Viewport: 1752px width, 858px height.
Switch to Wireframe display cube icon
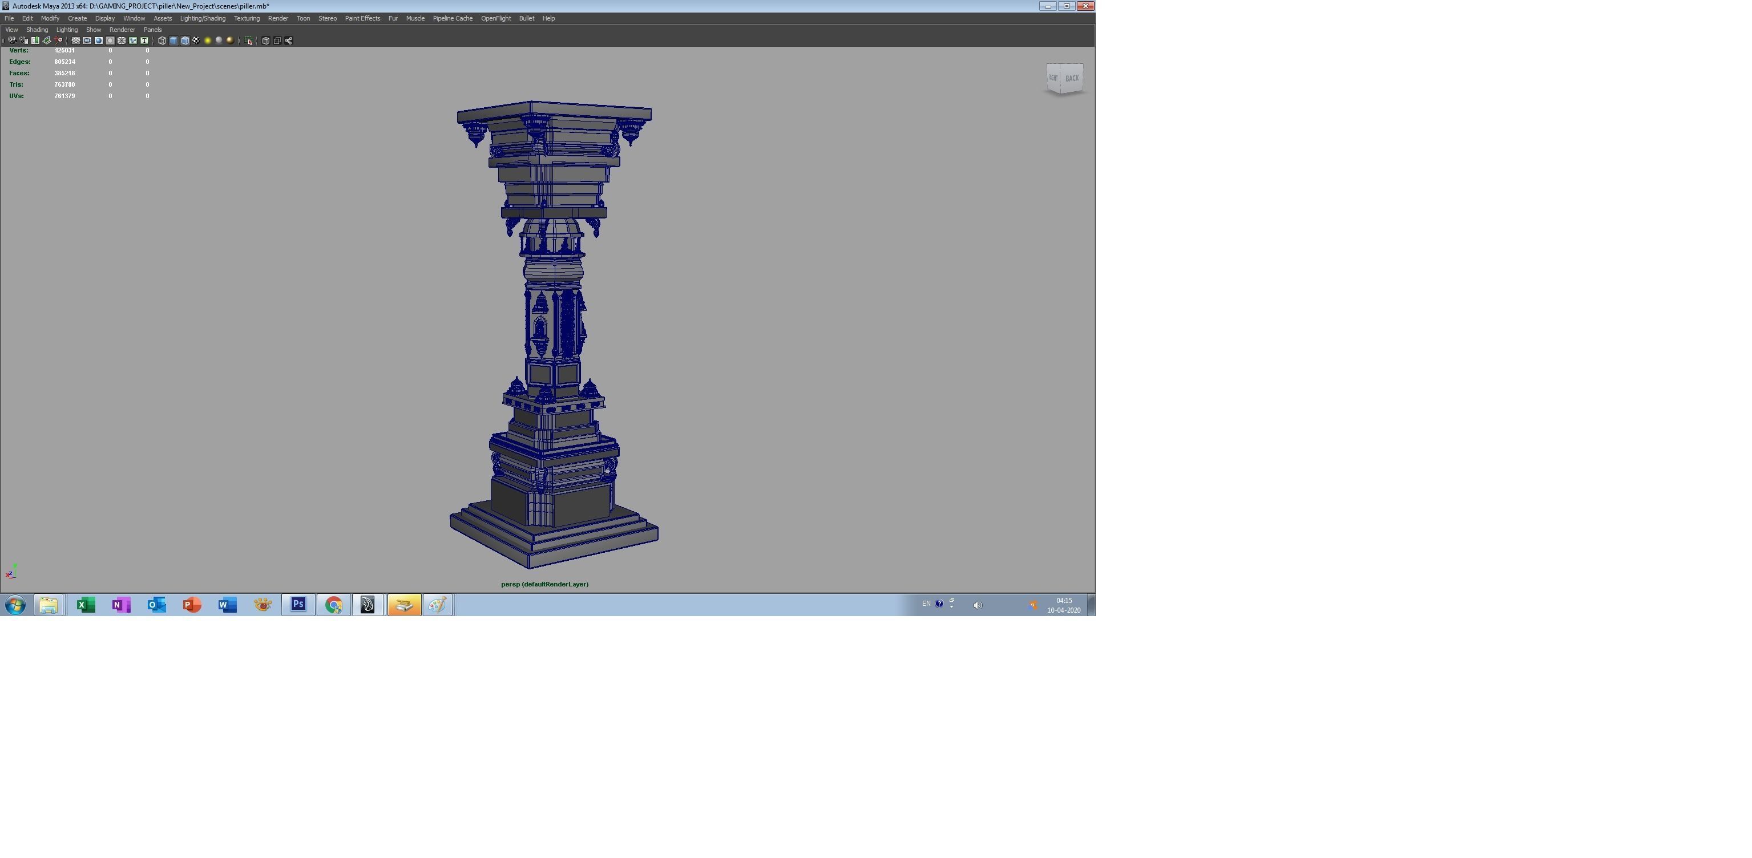(163, 41)
